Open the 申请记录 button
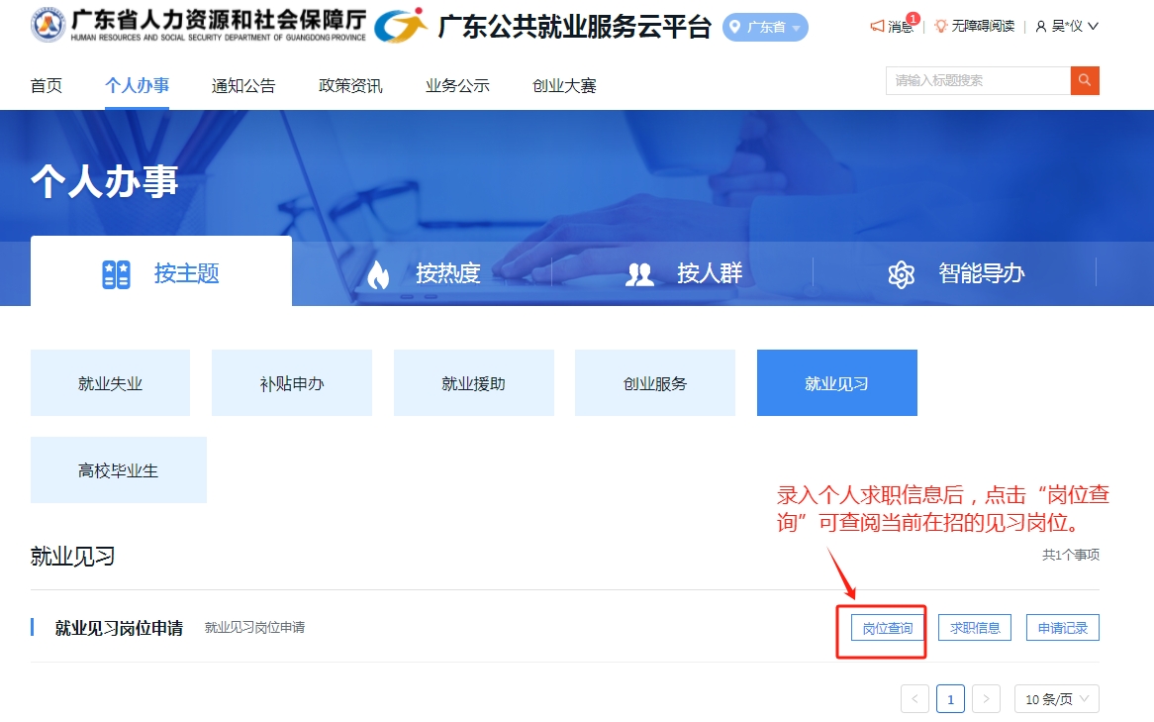 (1062, 628)
